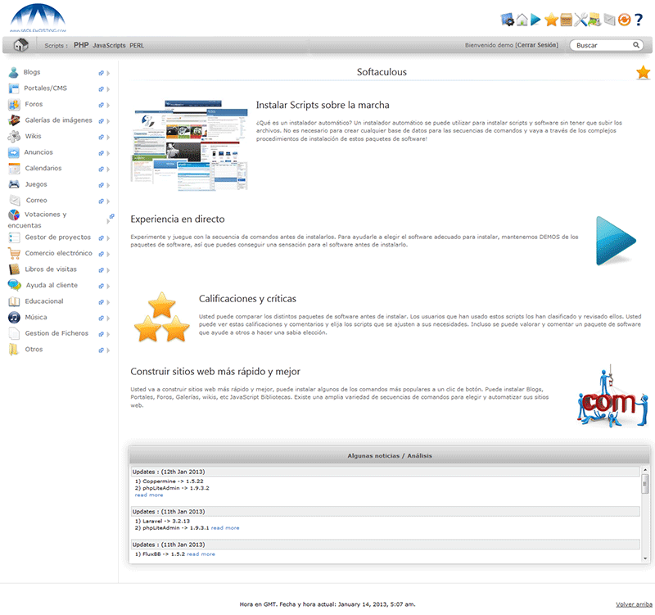Open installations box icon in top toolbar
The height and width of the screenshot is (615, 655).
click(566, 20)
